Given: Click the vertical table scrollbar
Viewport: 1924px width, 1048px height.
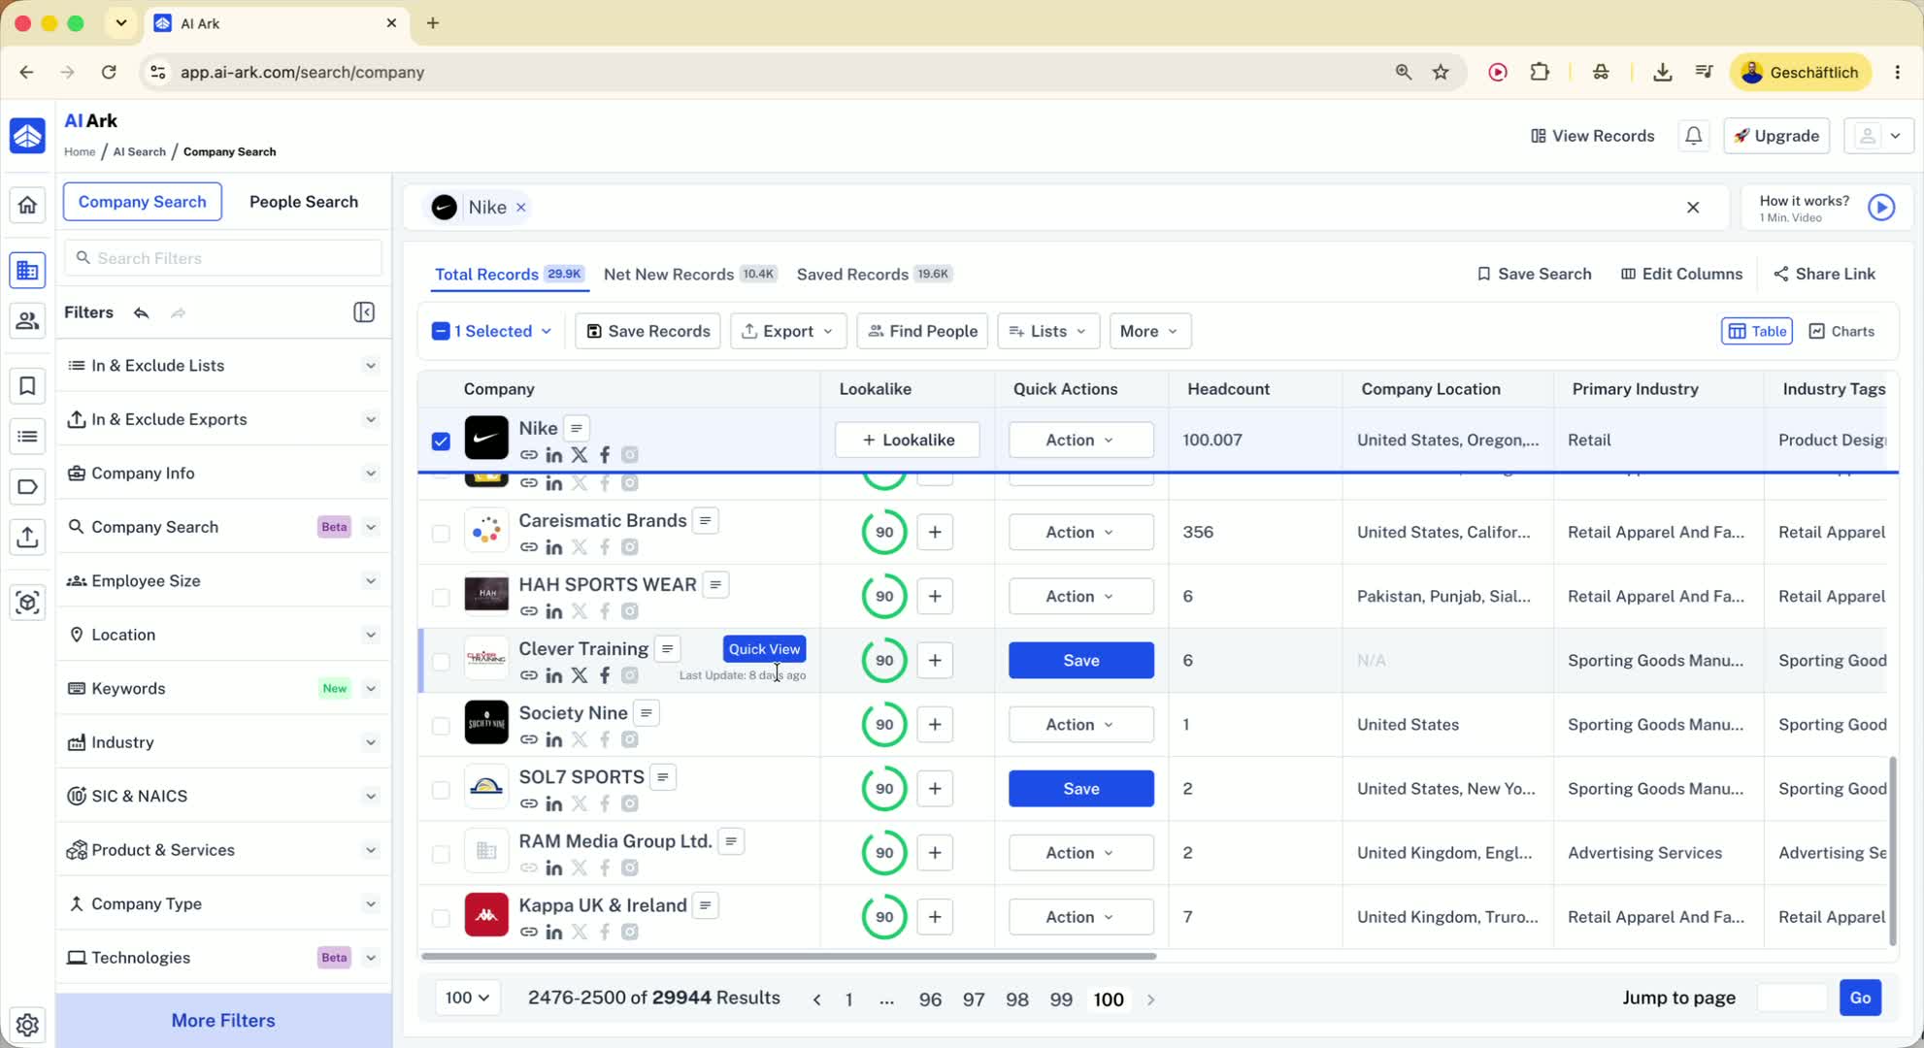Looking at the screenshot, I should 1893,852.
